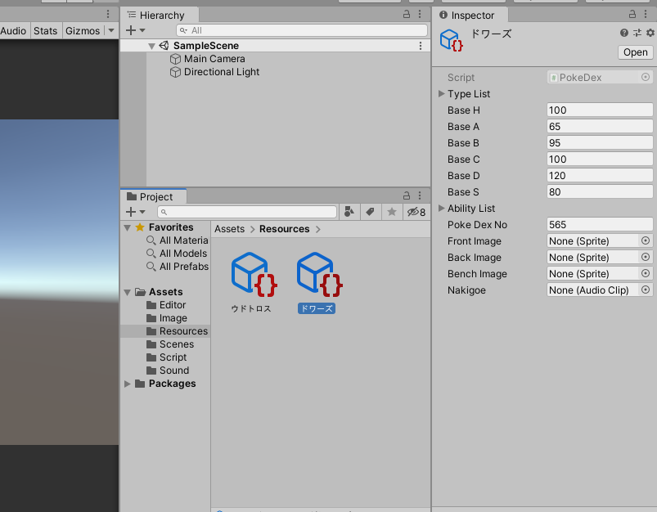Click the save search star icon
The height and width of the screenshot is (512, 657).
tap(392, 212)
